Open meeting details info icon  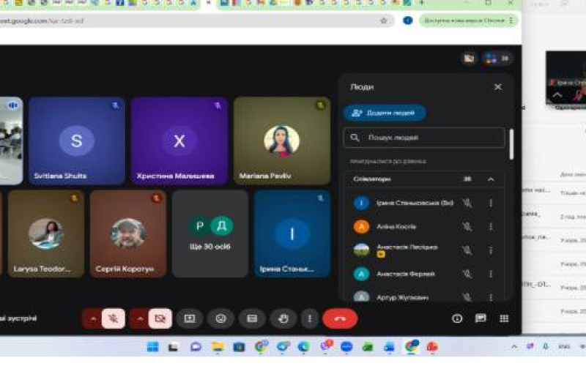[457, 318]
